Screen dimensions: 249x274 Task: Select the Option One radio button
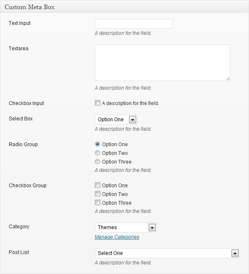[97, 144]
